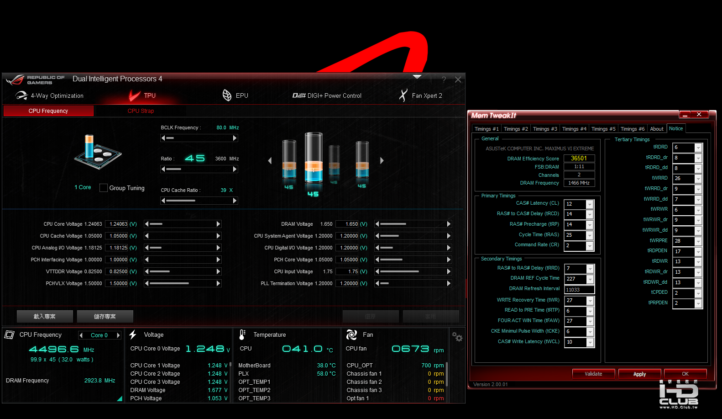Open WRITE Recovery Time (tWR) dropdown

590,301
